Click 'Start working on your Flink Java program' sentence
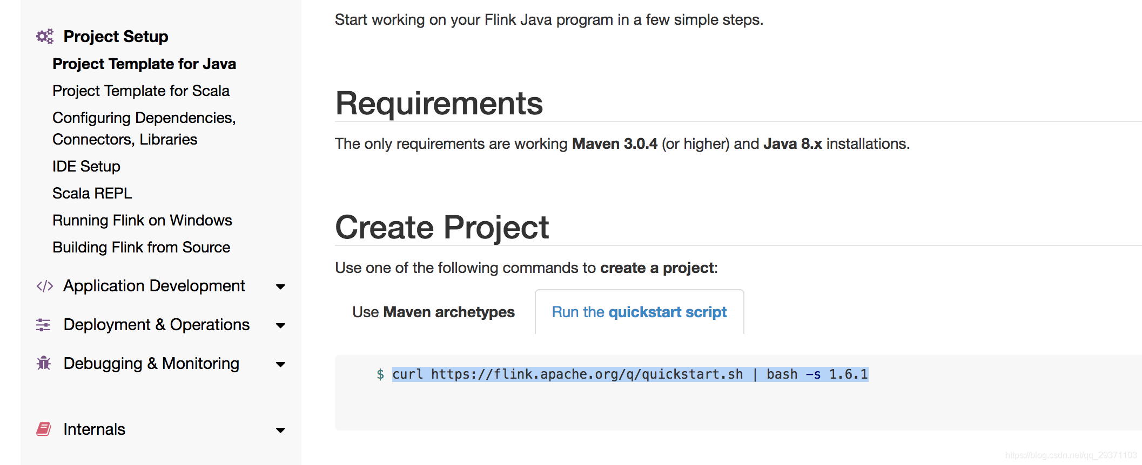The image size is (1142, 465). pos(549,20)
